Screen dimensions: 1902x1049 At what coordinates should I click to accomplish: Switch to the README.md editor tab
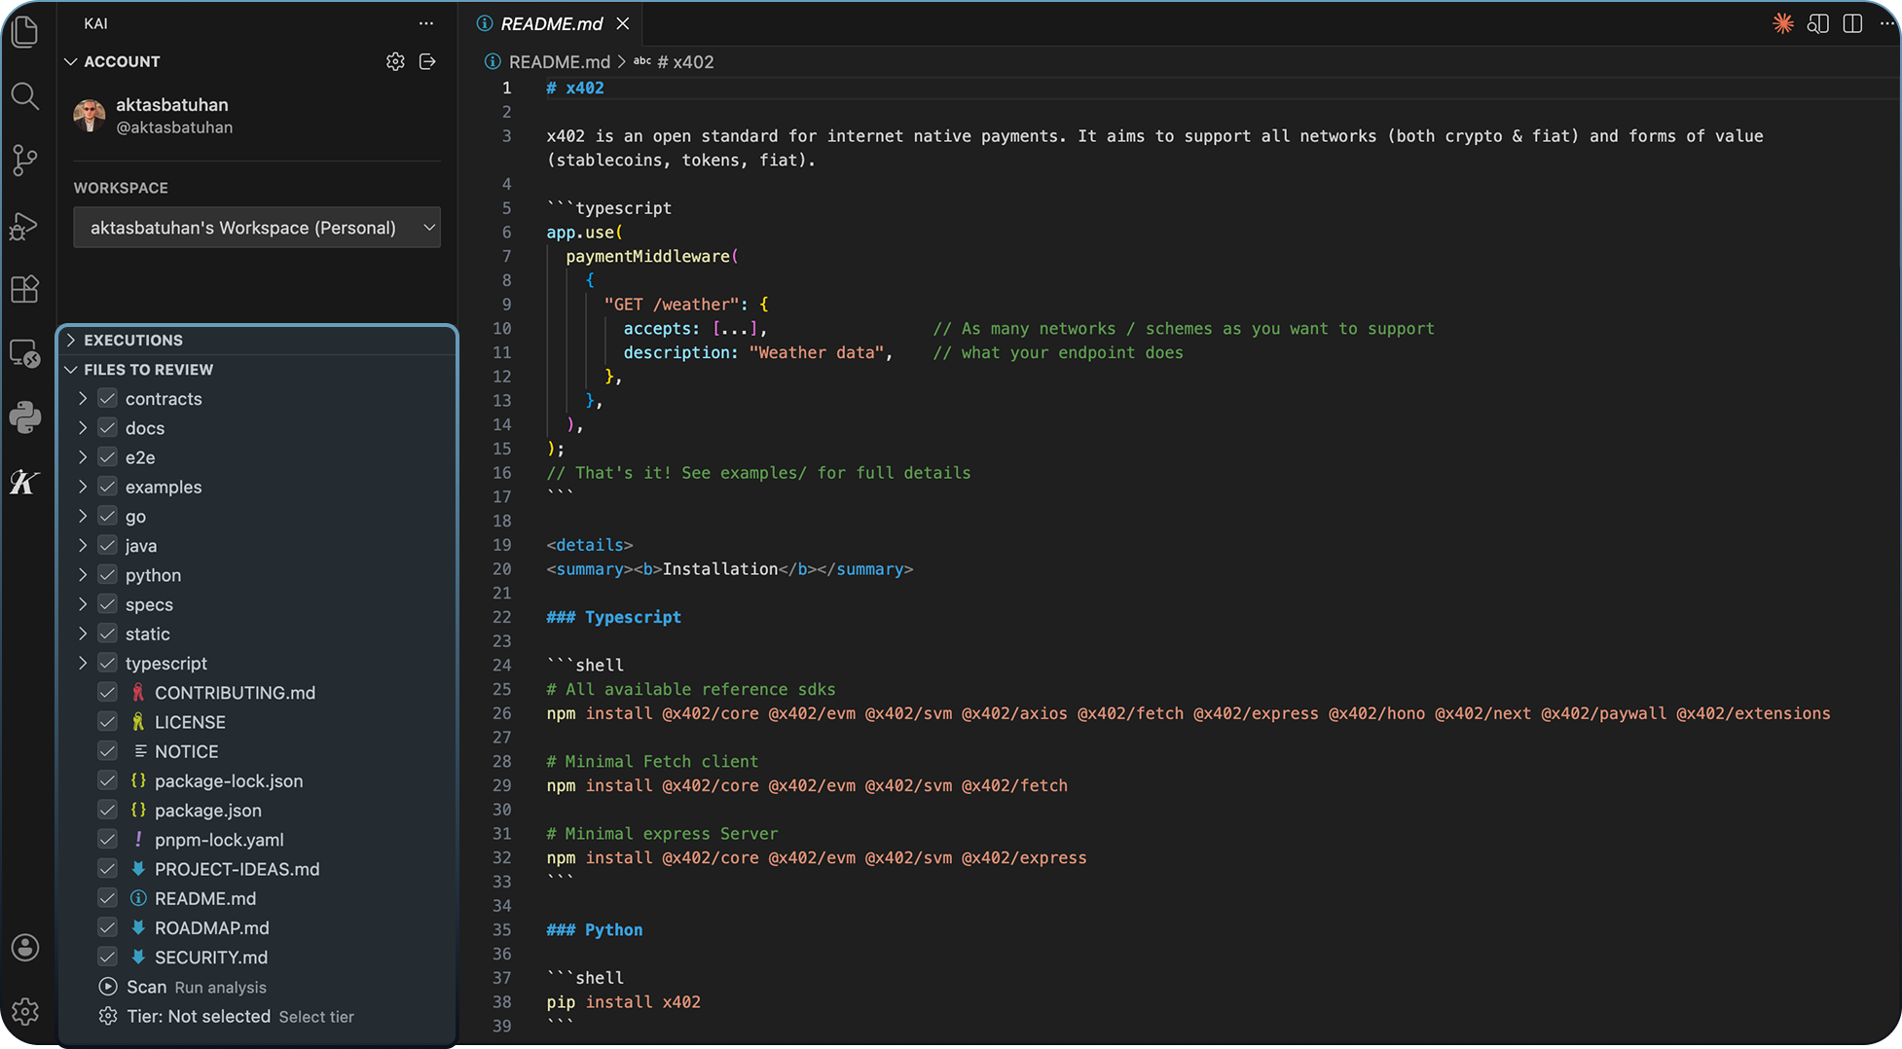[x=551, y=23]
